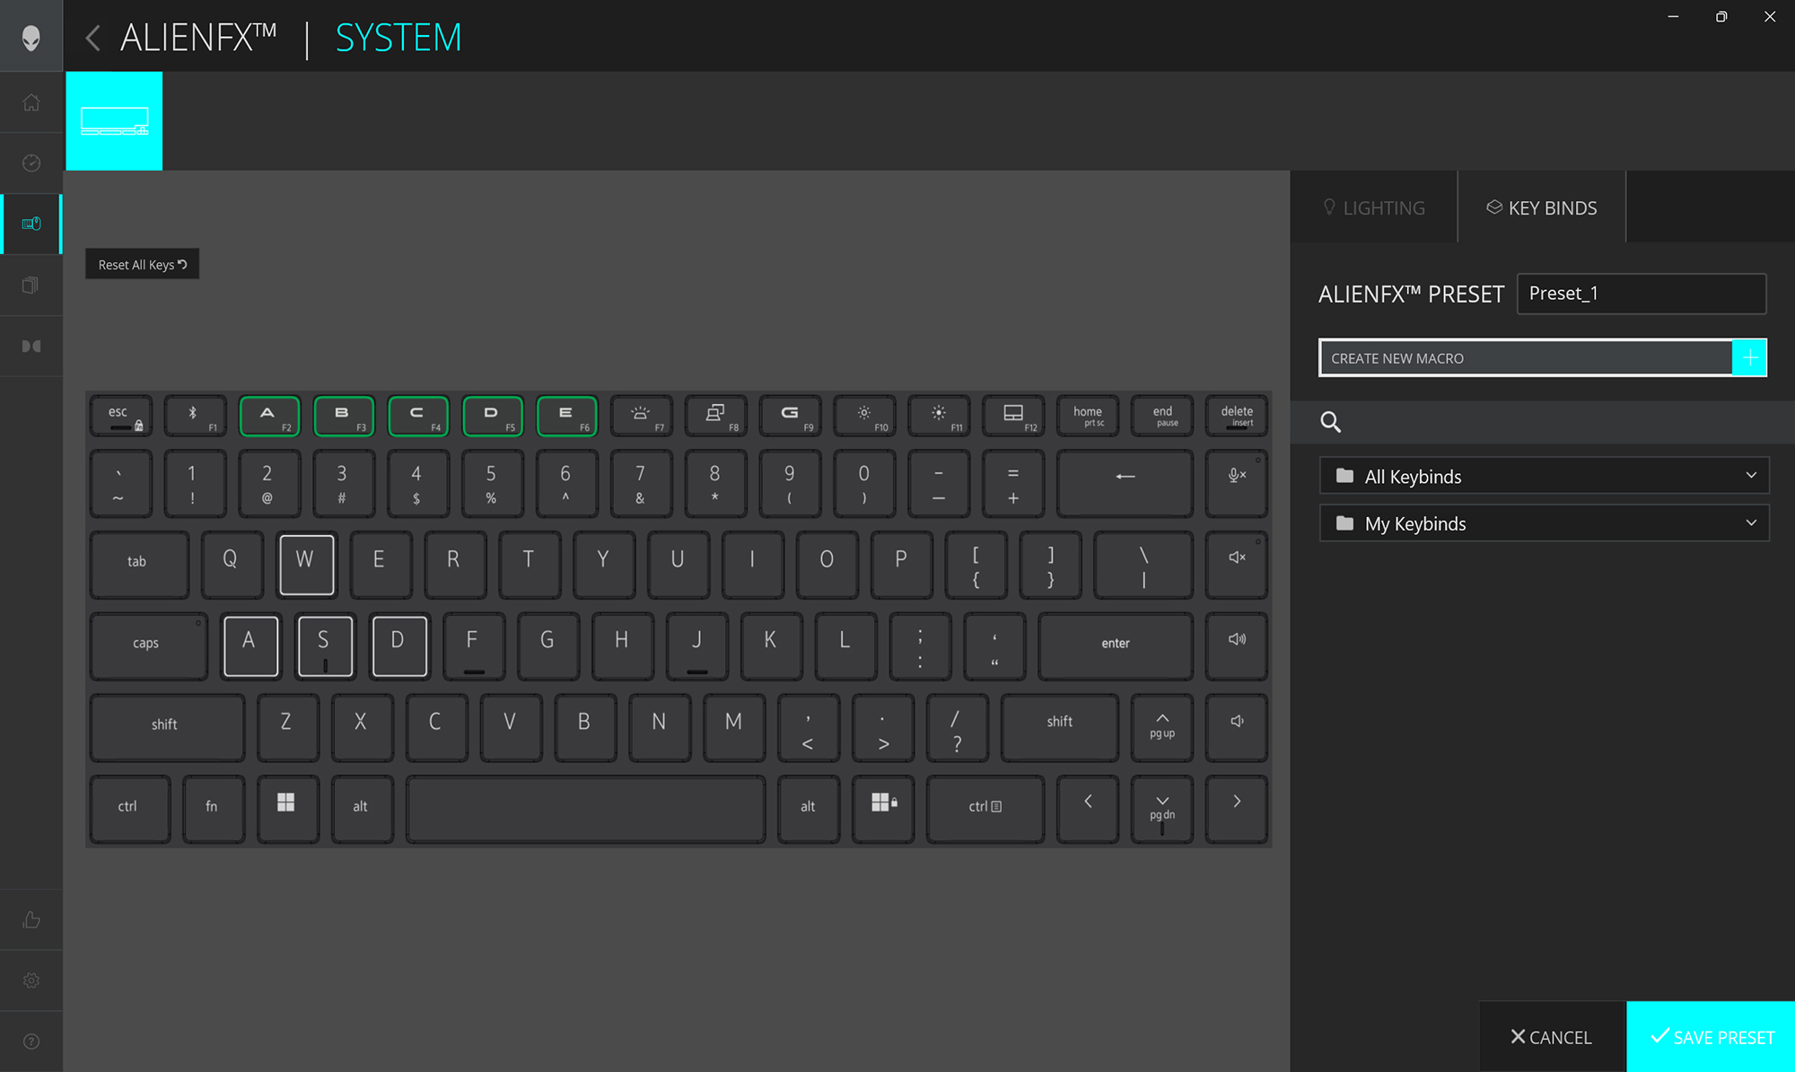The image size is (1795, 1072).
Task: Click the search magnifier icon
Action: [1330, 422]
